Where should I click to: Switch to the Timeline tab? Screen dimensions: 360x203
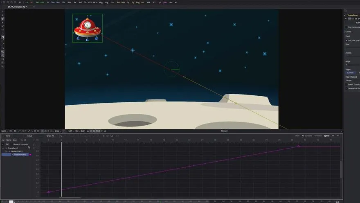(x=318, y=136)
